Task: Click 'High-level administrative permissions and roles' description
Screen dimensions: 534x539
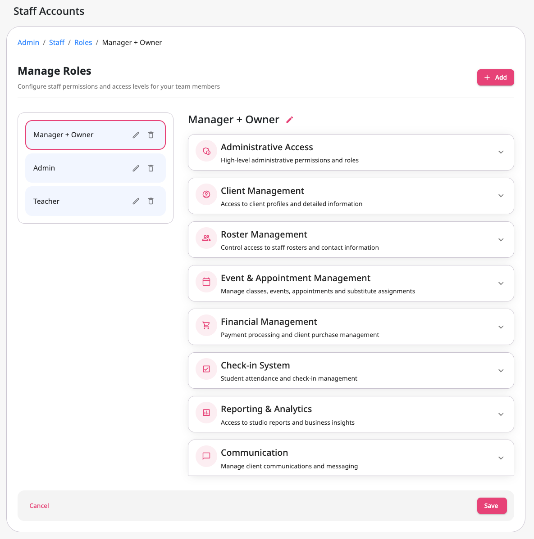Action: coord(290,160)
